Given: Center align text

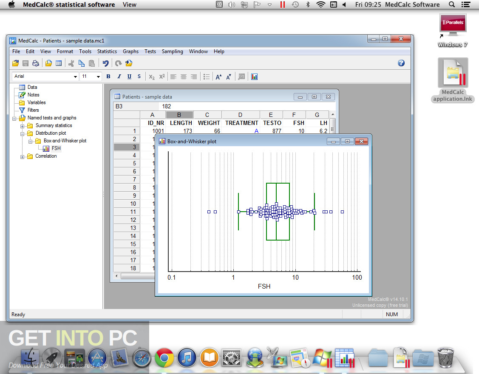Looking at the screenshot, I should coord(184,76).
